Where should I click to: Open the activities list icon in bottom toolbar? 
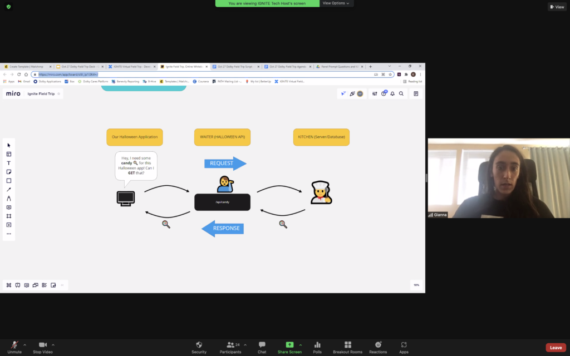(45, 285)
